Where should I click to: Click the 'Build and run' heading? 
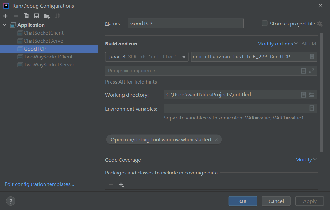tap(121, 44)
